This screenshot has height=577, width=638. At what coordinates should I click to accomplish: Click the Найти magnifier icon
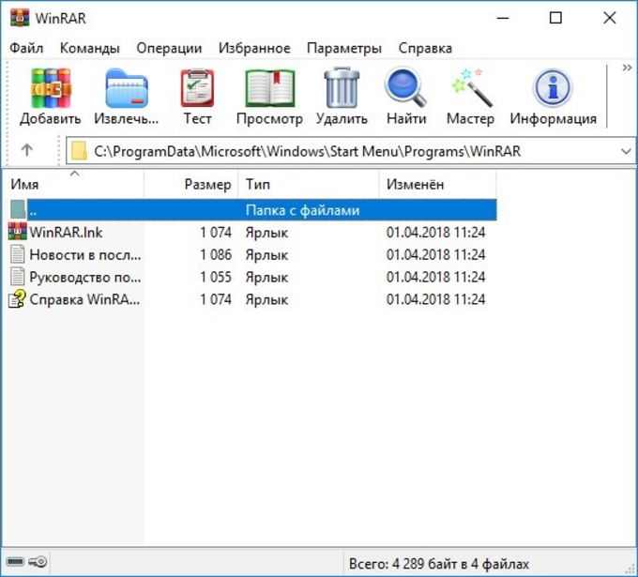[405, 87]
